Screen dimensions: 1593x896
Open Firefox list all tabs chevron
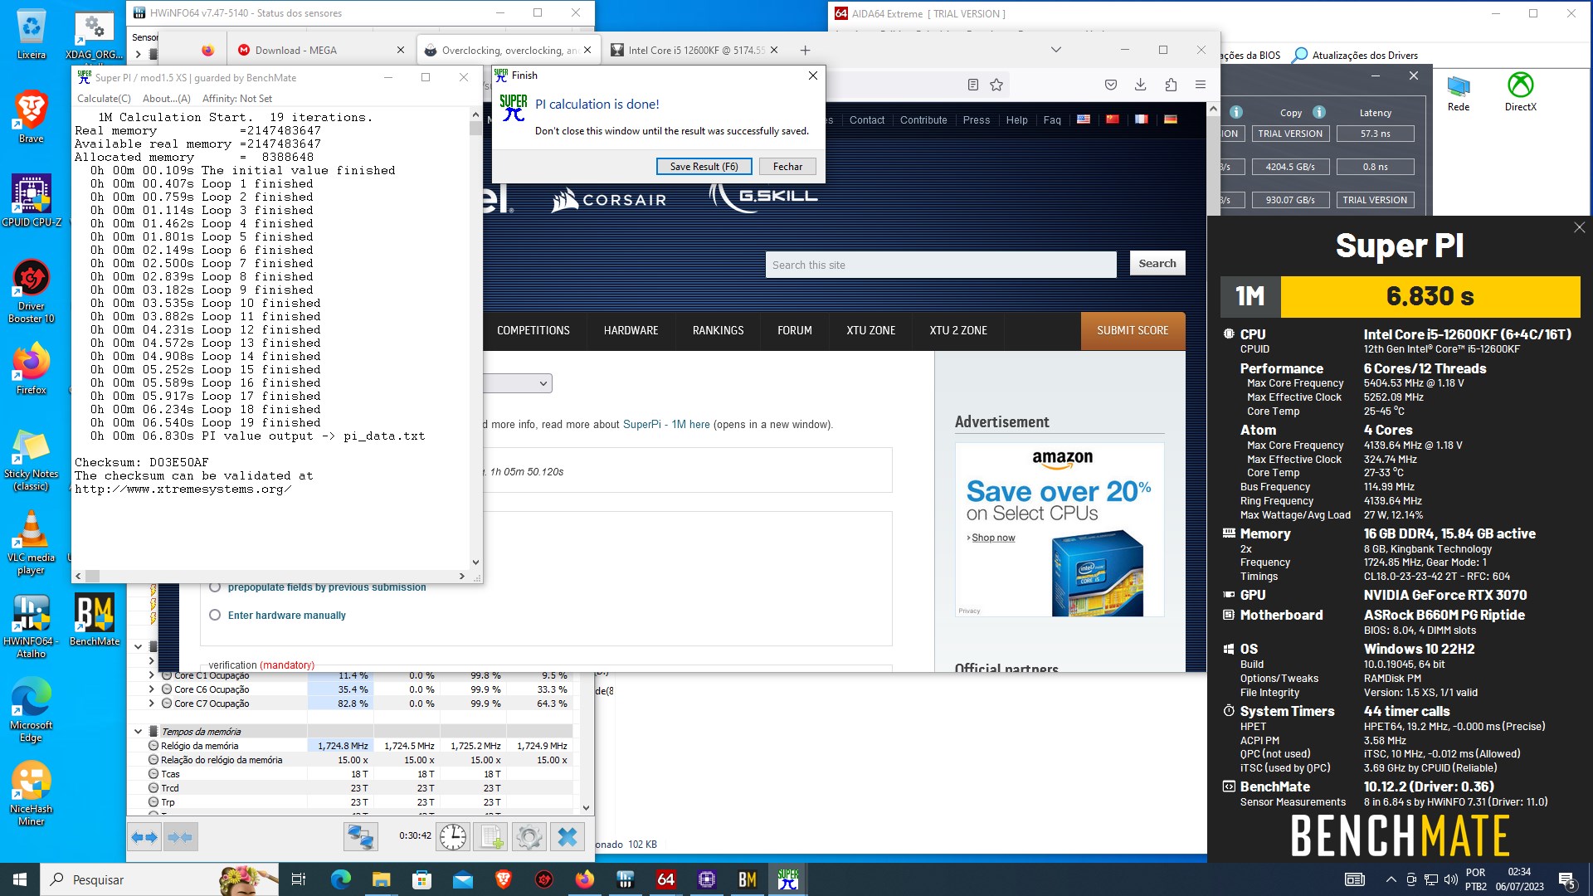pos(1055,50)
